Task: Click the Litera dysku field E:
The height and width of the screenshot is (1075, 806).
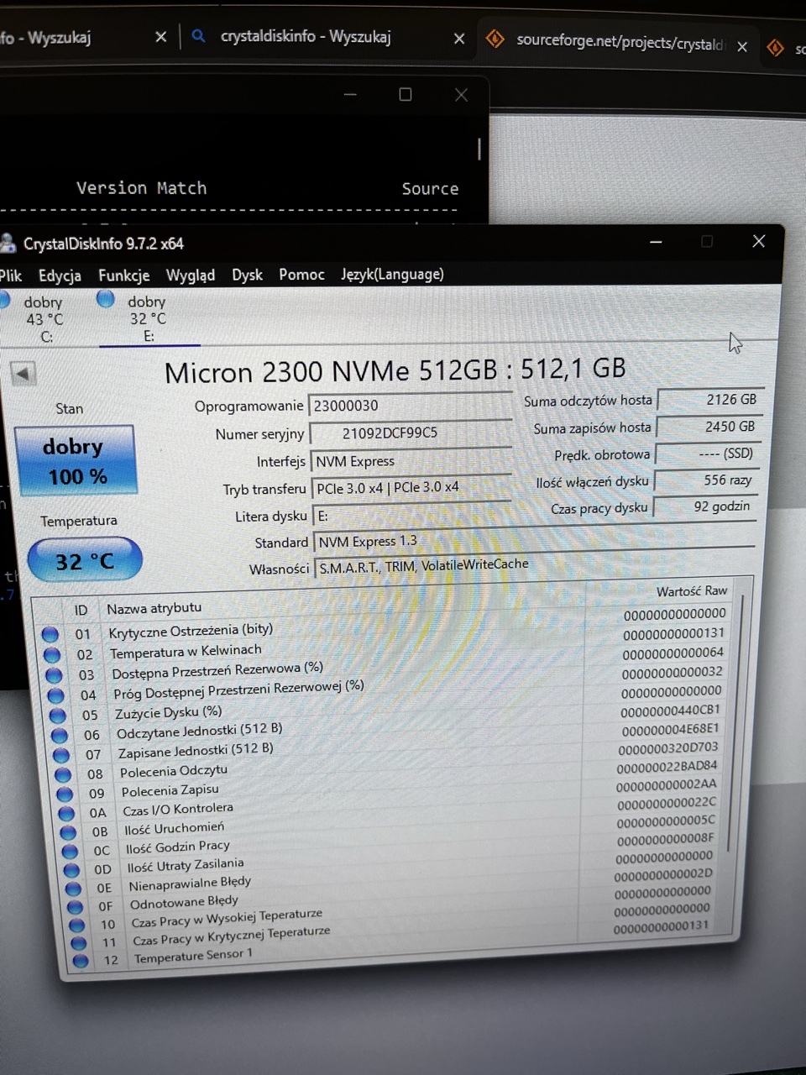Action: [x=411, y=515]
